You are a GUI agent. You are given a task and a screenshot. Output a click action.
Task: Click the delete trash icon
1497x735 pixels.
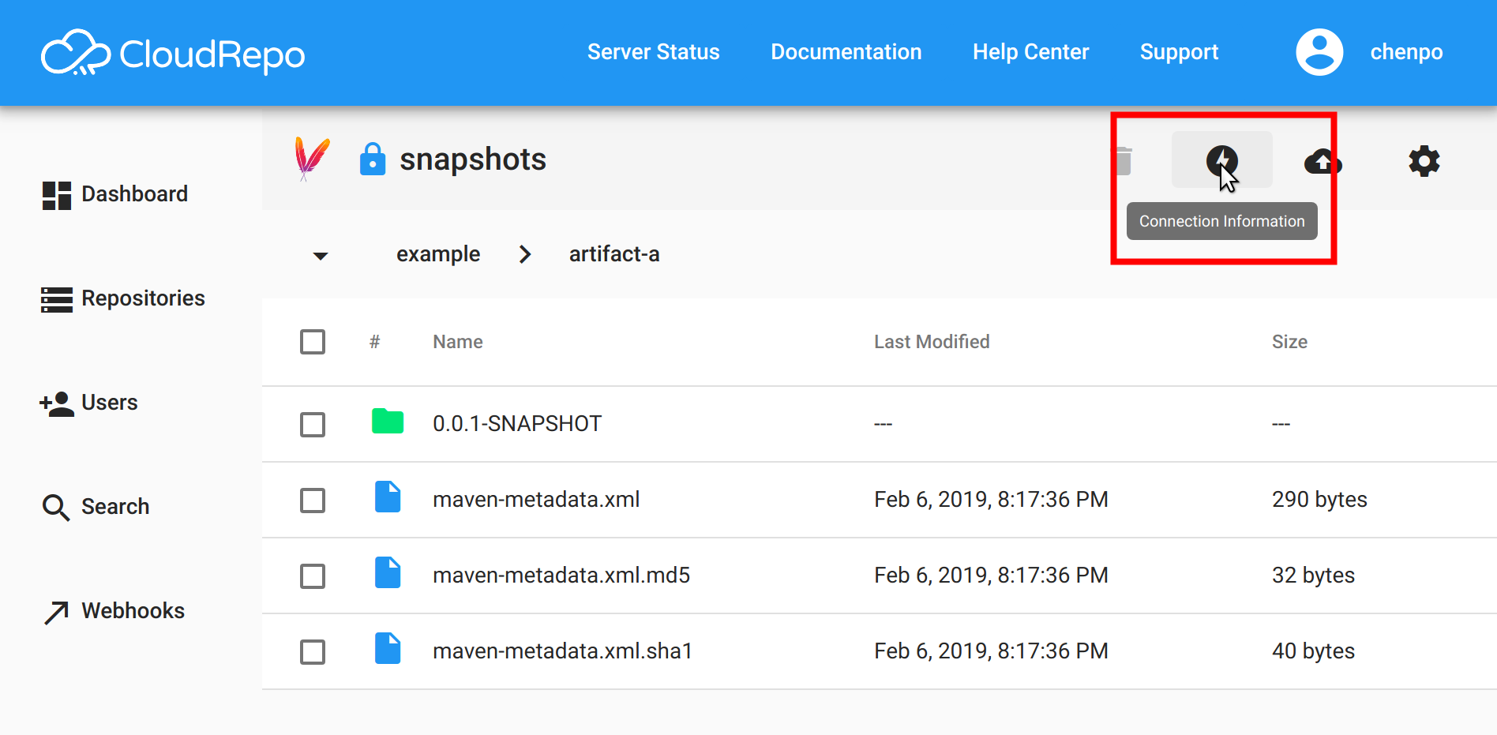1124,161
